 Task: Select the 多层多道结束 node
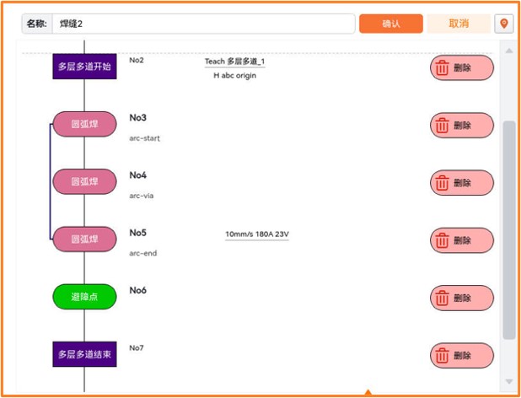point(85,354)
